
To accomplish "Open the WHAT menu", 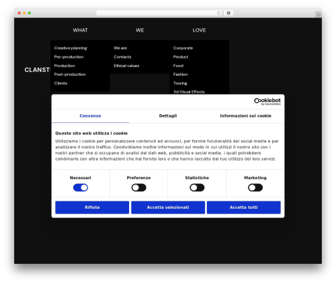I will click(x=80, y=30).
